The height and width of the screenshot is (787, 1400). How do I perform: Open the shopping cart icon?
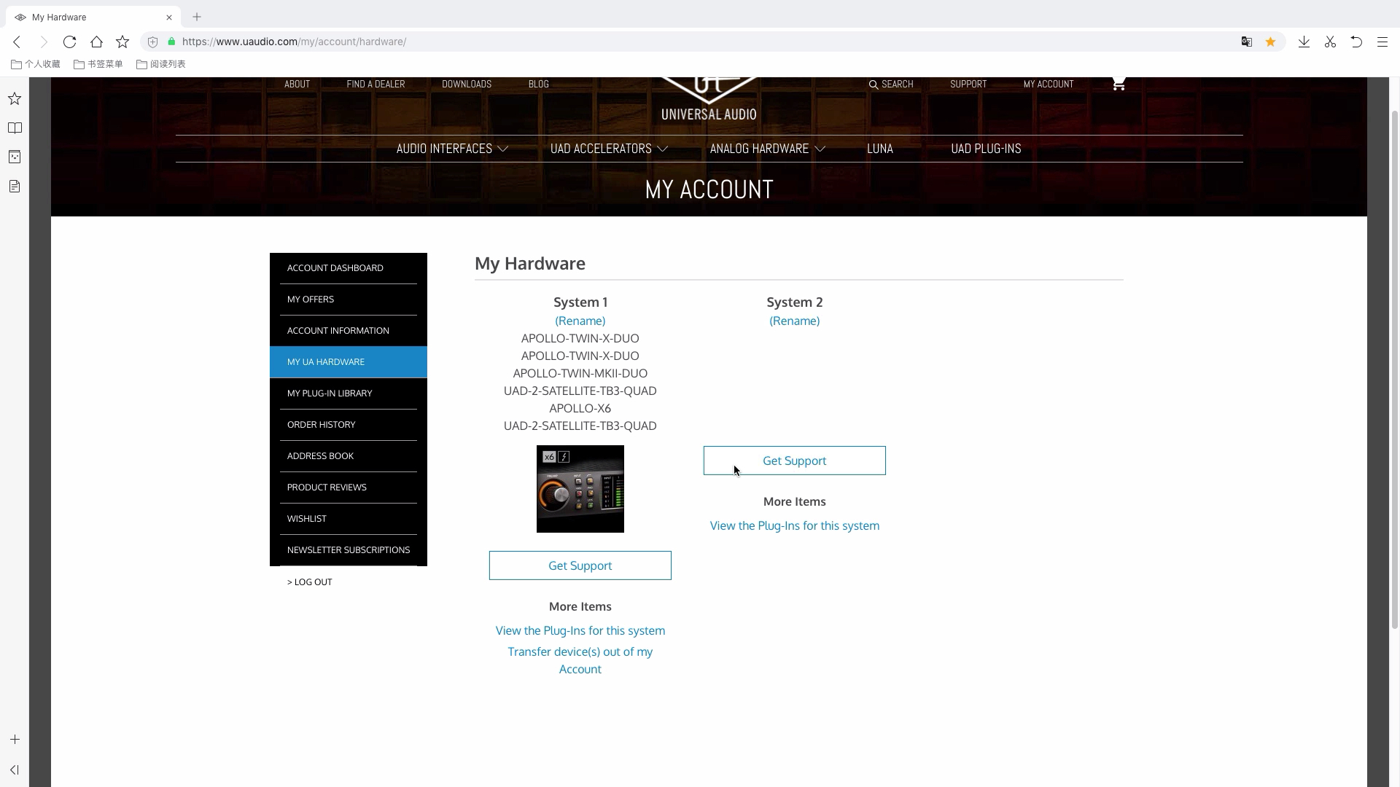tap(1119, 84)
